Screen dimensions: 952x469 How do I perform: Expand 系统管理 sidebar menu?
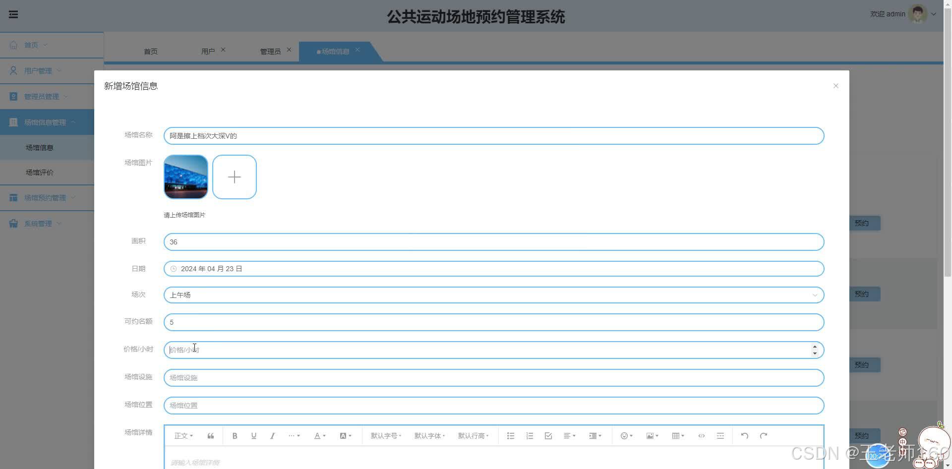(x=47, y=224)
